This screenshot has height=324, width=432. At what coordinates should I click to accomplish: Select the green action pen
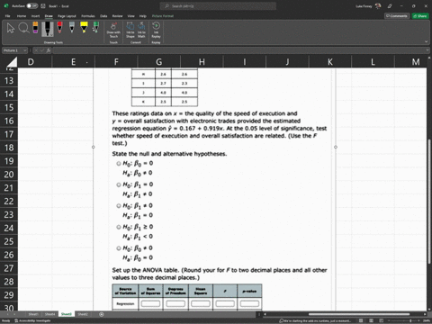coord(95,28)
